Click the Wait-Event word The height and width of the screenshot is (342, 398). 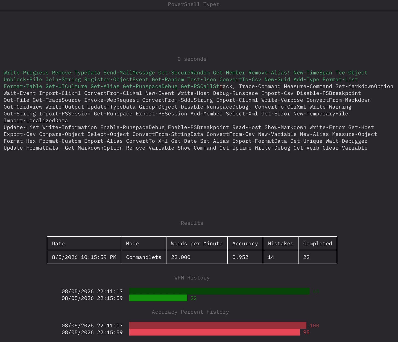pos(20,93)
